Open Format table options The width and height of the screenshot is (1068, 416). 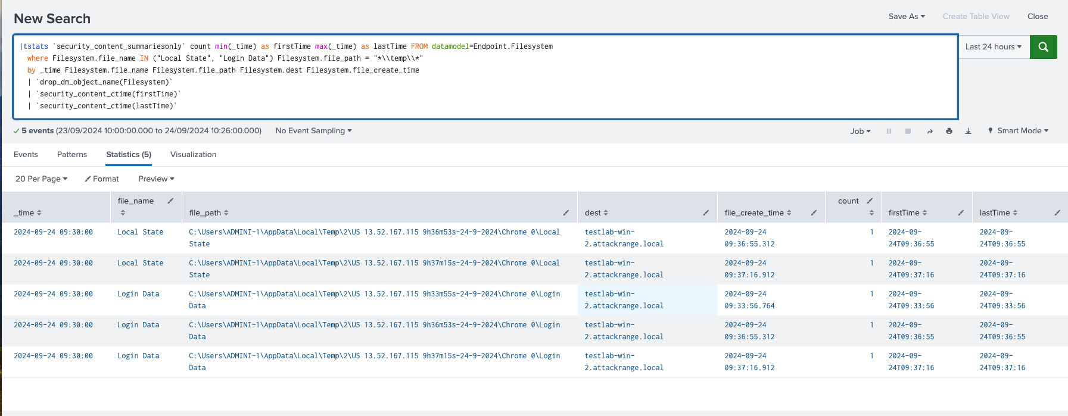point(102,179)
